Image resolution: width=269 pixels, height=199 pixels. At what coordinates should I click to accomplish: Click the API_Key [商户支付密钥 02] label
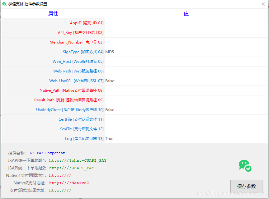point(81,33)
